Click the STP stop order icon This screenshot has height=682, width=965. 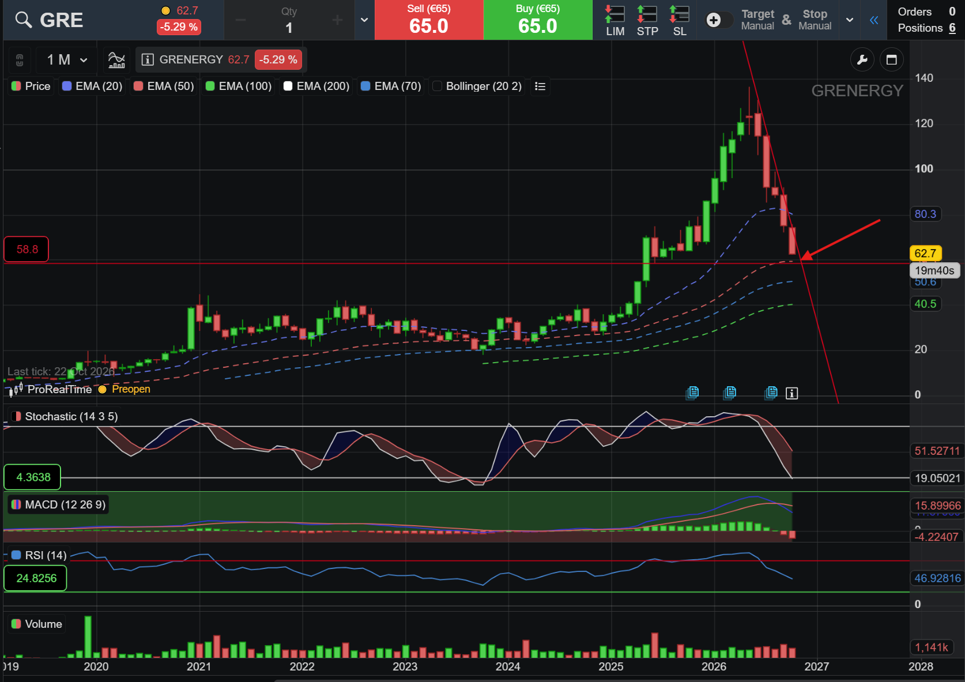(x=647, y=21)
